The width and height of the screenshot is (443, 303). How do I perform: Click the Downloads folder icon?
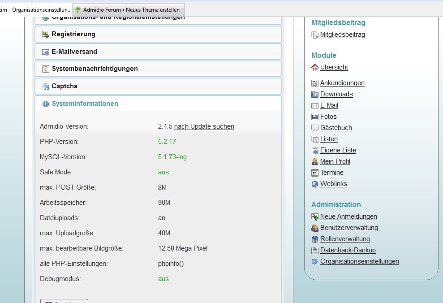[x=315, y=95]
